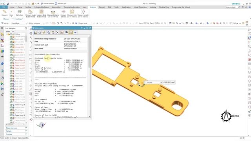Click search magnifier next to command finder

tap(239, 7)
